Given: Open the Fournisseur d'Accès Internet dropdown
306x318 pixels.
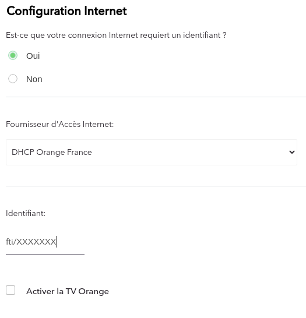Looking at the screenshot, I should (152, 152).
